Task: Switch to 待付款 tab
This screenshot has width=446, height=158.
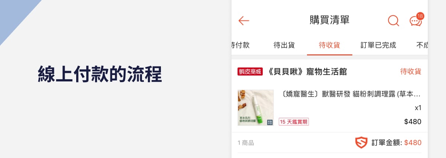Action: click(x=240, y=45)
